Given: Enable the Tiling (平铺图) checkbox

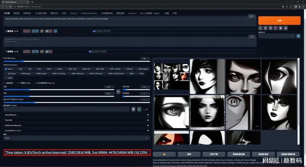Looking at the screenshot, I should [x=18, y=83].
